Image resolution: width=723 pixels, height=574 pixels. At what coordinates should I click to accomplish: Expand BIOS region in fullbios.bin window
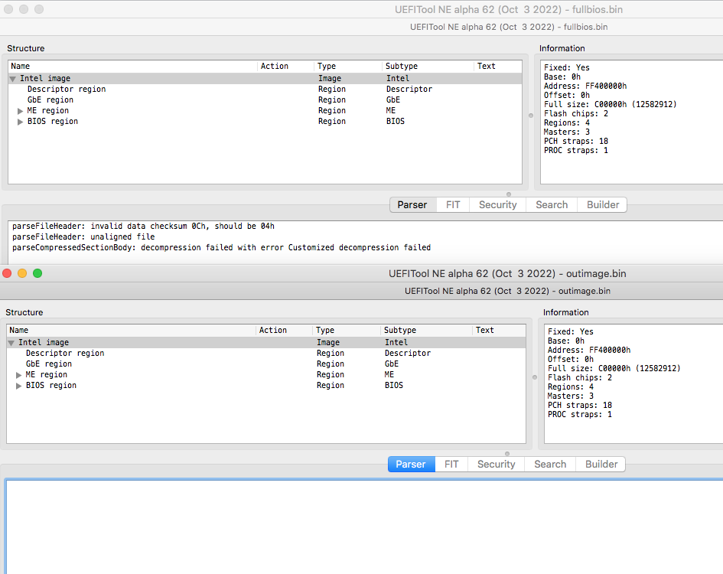click(20, 122)
